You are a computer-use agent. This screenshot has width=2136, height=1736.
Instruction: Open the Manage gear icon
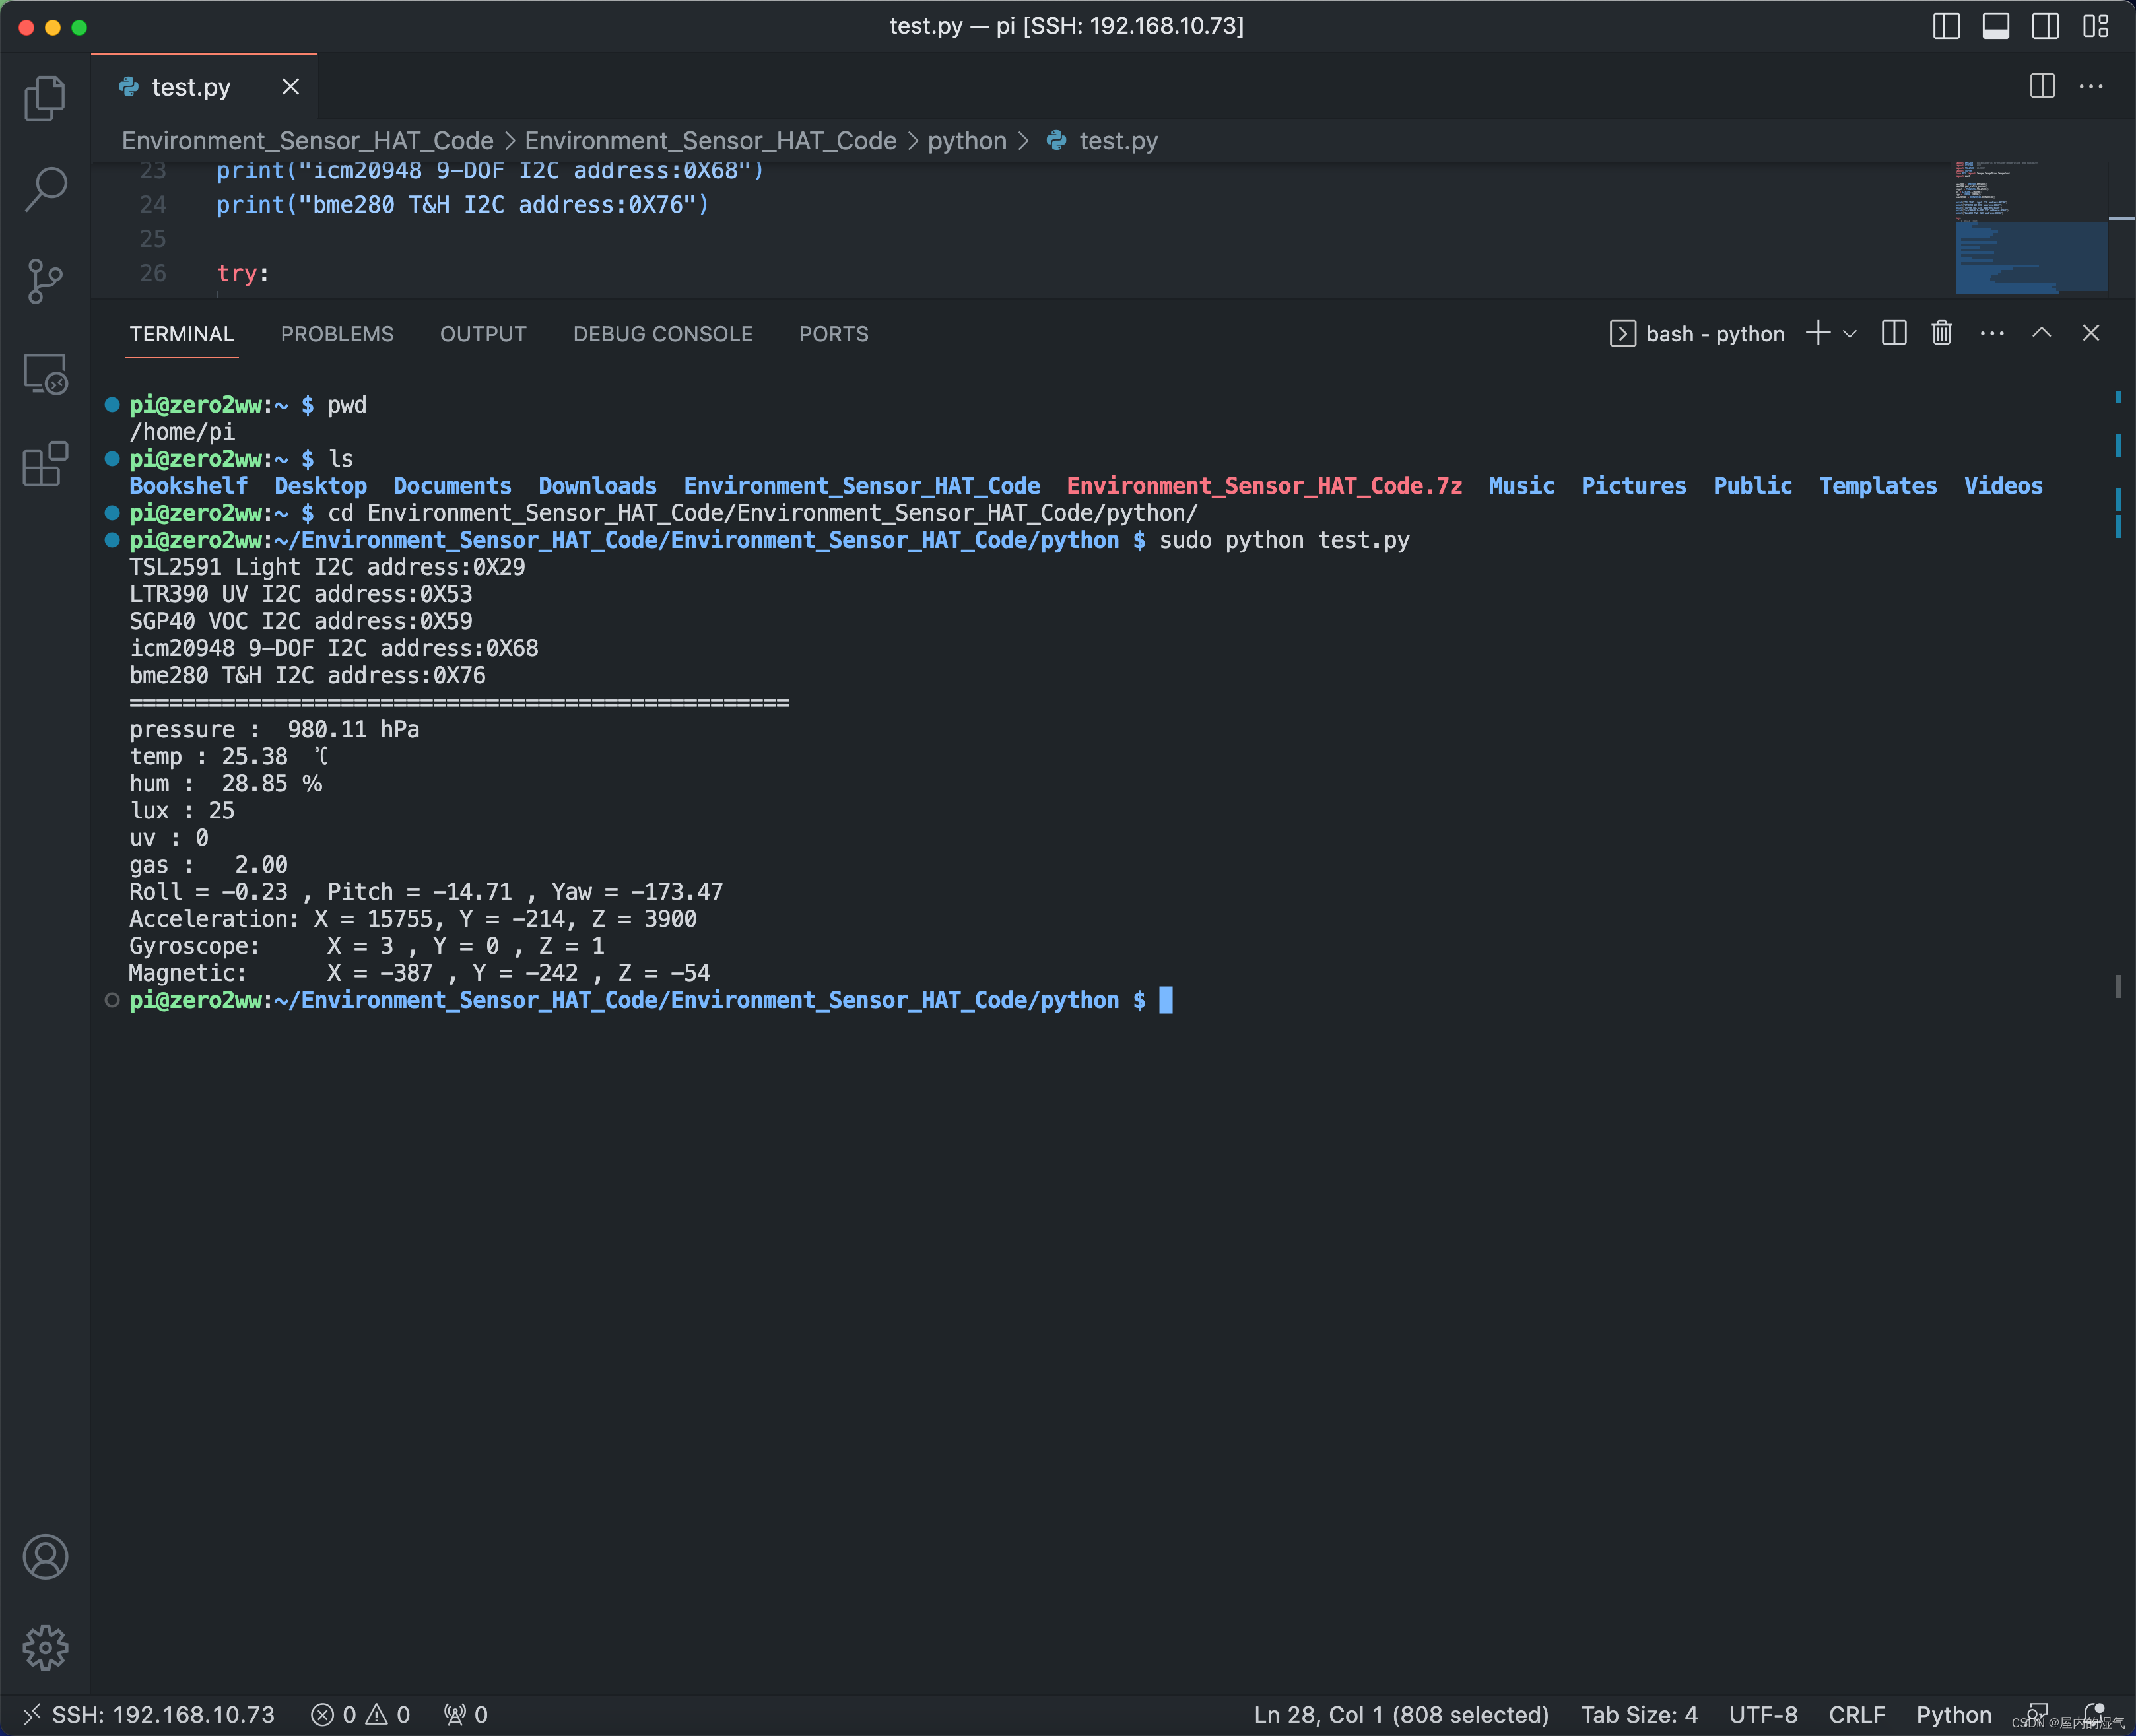(x=45, y=1647)
